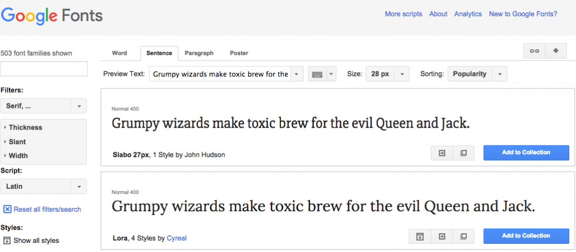Click pop-out icon for Lora
The height and width of the screenshot is (252, 576).
(x=463, y=236)
